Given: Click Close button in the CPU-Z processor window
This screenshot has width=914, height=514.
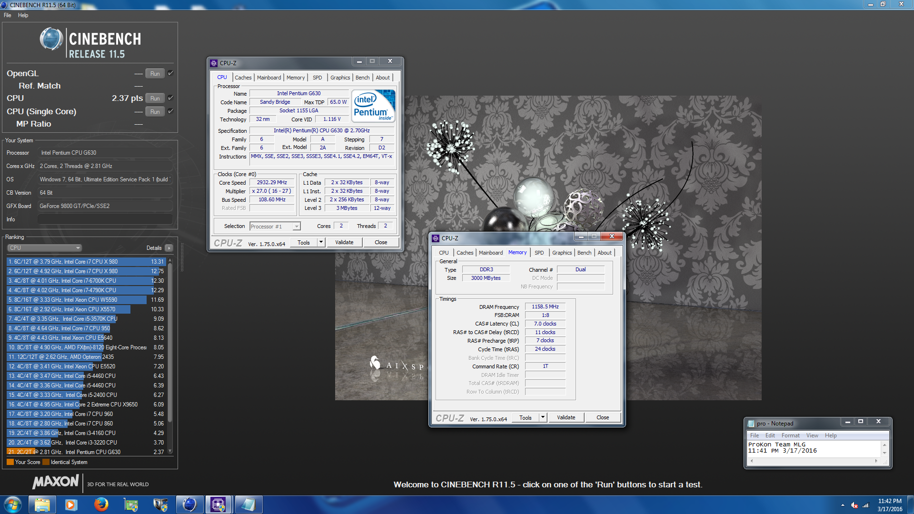Looking at the screenshot, I should (381, 242).
